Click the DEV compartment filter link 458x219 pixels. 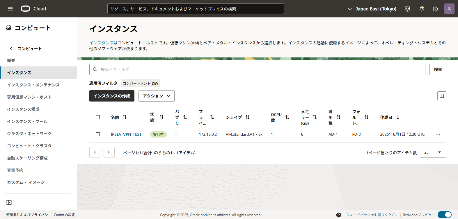(155, 84)
